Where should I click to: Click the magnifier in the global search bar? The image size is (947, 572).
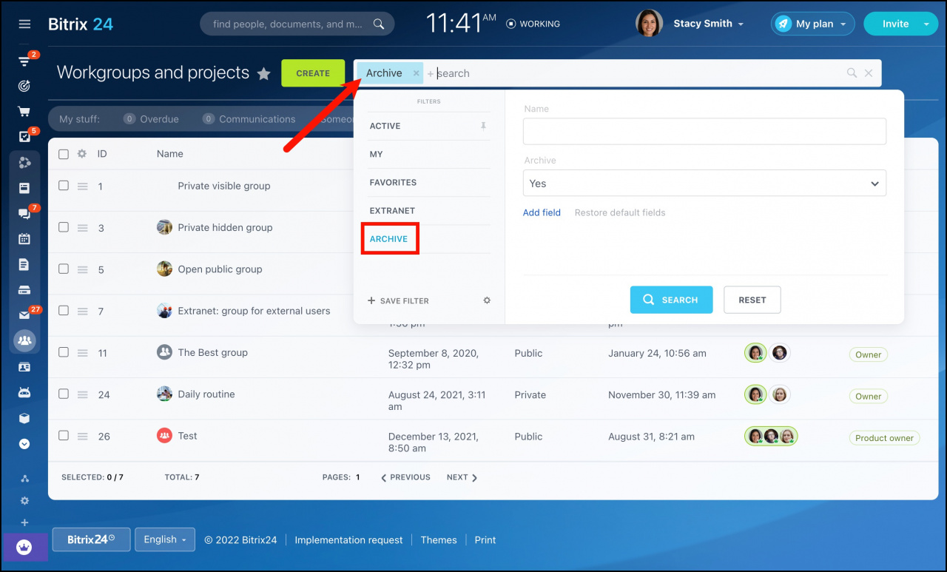[x=379, y=24]
